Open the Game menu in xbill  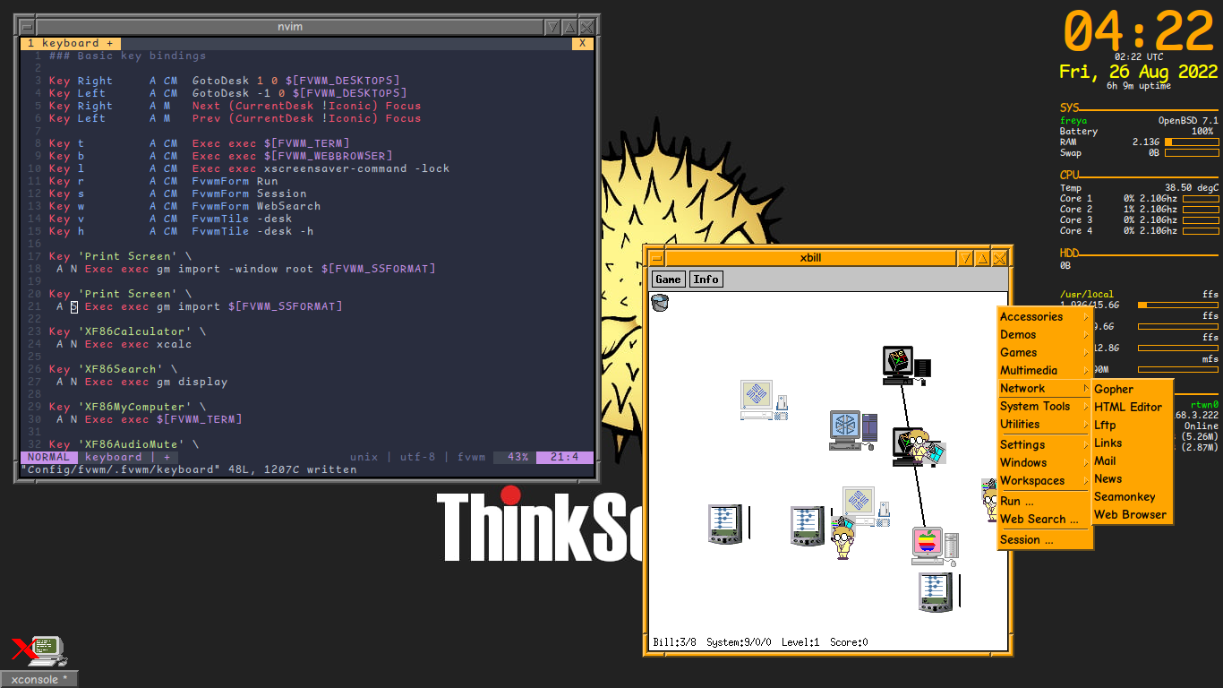pyautogui.click(x=668, y=279)
